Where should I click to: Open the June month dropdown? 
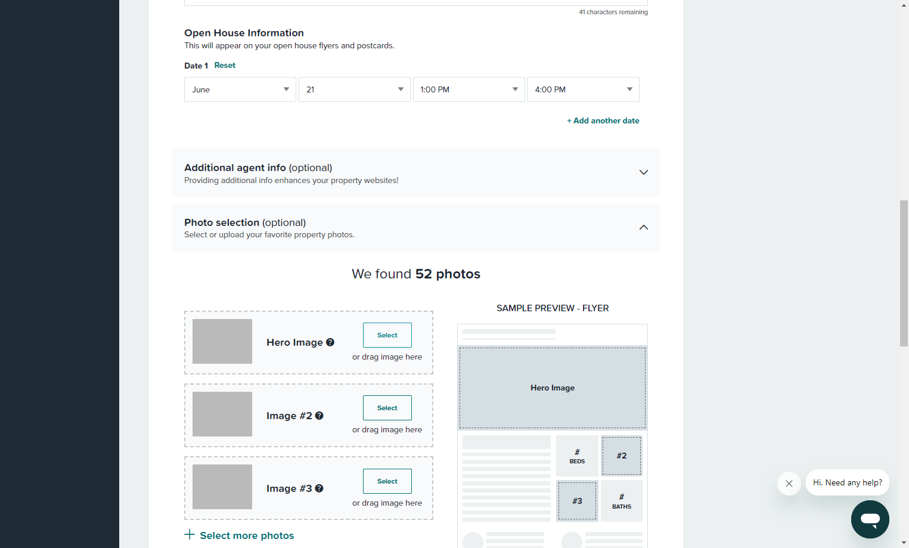click(240, 89)
